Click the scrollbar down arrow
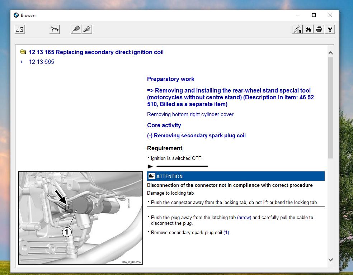 click(330, 259)
